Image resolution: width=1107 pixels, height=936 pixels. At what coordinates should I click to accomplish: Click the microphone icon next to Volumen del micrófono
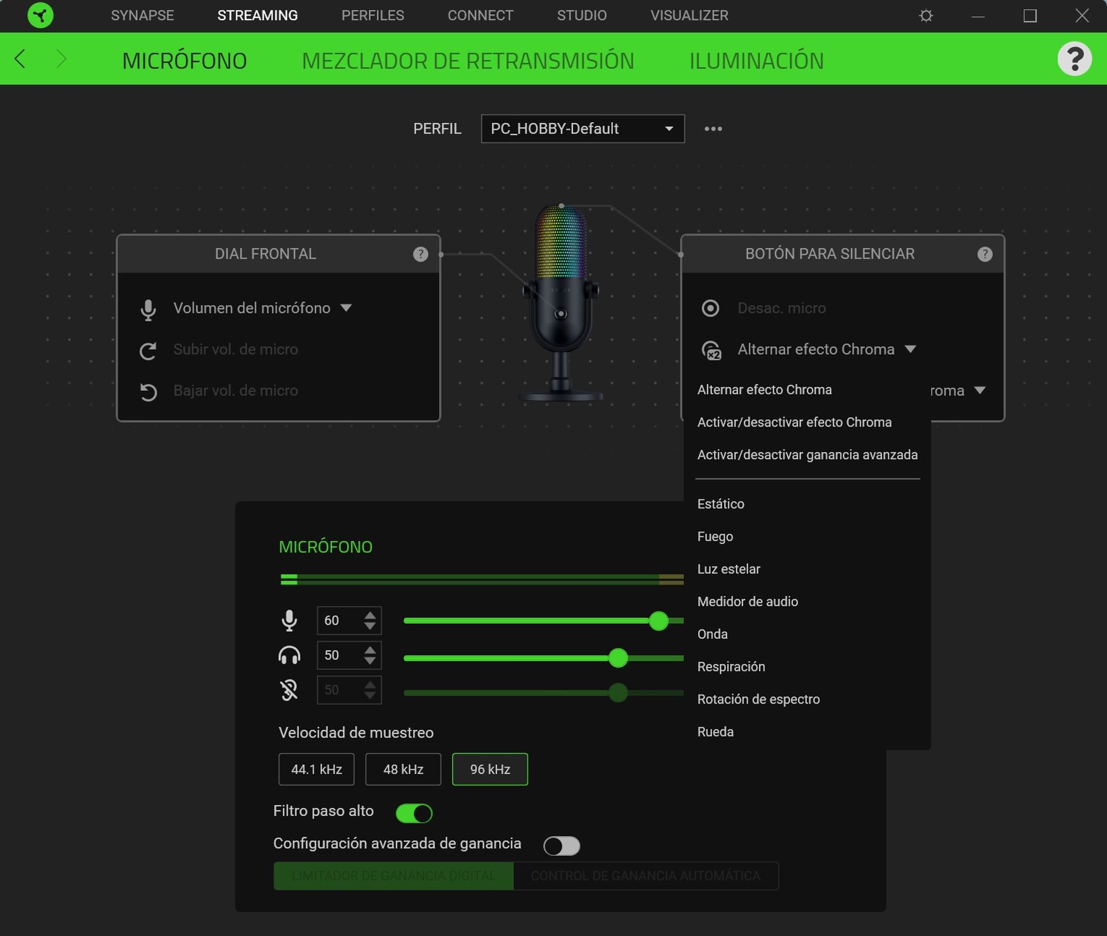pyautogui.click(x=148, y=308)
